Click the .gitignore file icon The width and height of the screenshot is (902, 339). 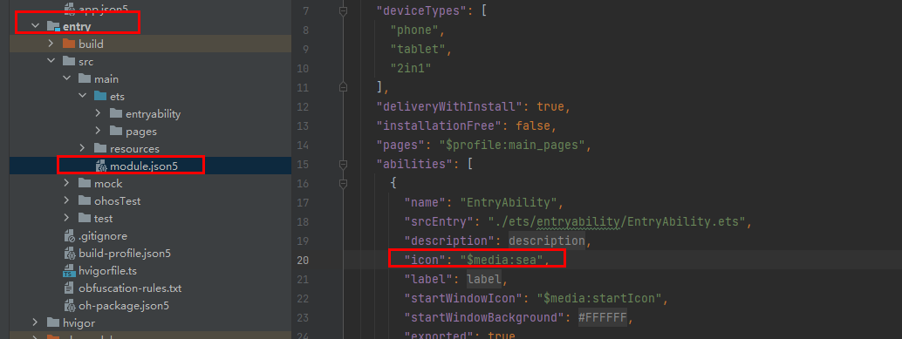pyautogui.click(x=69, y=236)
